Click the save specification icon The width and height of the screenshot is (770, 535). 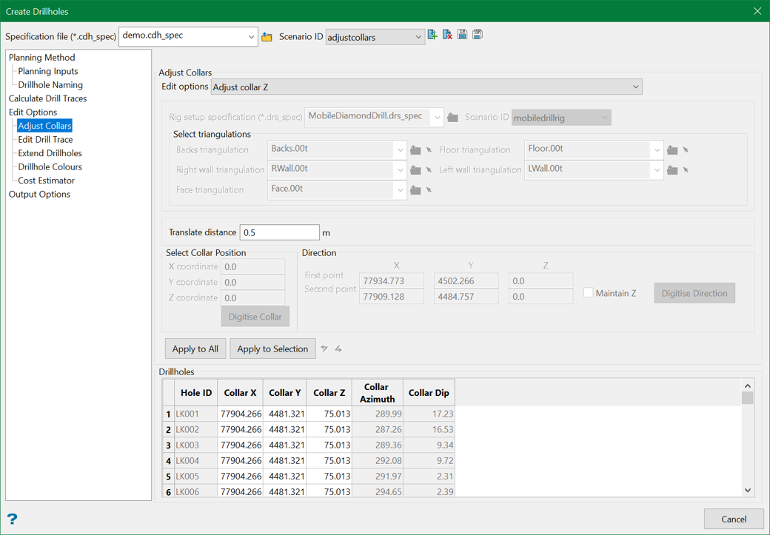(462, 35)
